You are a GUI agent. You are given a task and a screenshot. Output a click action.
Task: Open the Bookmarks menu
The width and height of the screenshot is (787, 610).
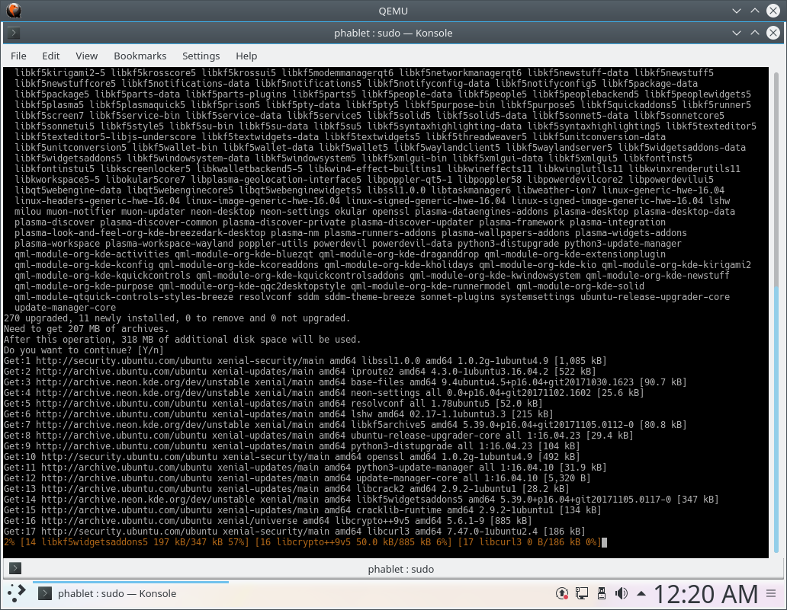coord(140,56)
